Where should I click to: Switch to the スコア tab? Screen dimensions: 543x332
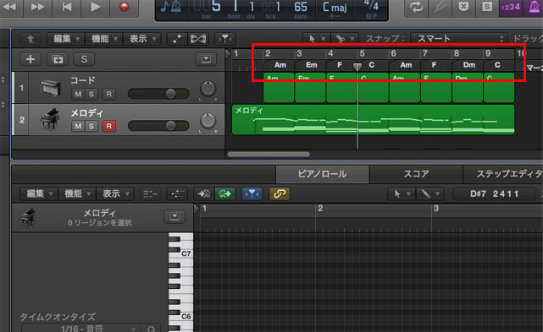[x=416, y=174]
